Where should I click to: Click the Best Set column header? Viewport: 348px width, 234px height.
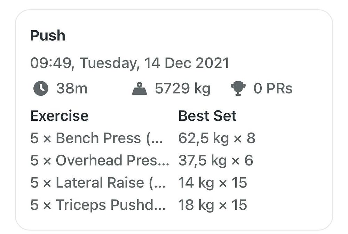207,116
